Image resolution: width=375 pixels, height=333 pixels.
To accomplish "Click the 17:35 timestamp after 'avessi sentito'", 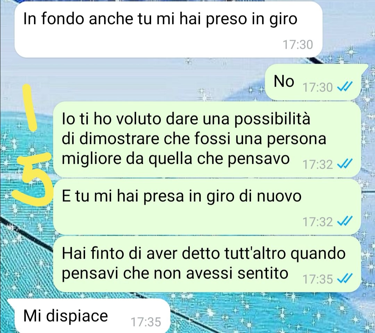I will click(x=318, y=279).
